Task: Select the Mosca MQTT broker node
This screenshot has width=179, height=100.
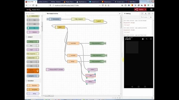Action: pos(55,69)
